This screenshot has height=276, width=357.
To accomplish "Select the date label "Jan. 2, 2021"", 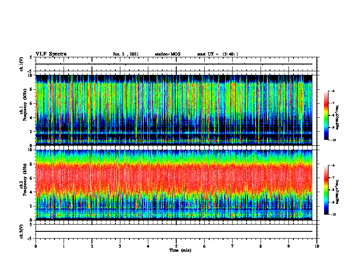I will [x=126, y=54].
